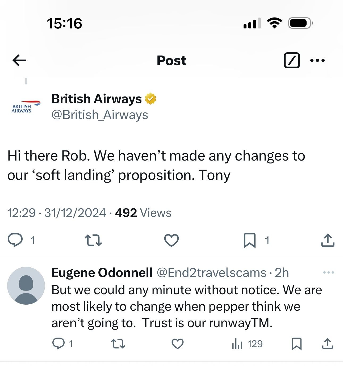Like Eugene Odonnell's comment
Image resolution: width=343 pixels, height=366 pixels.
178,344
